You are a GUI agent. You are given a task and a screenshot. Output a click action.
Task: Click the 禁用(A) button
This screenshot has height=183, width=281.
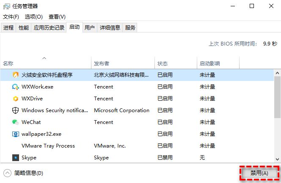[259, 173]
